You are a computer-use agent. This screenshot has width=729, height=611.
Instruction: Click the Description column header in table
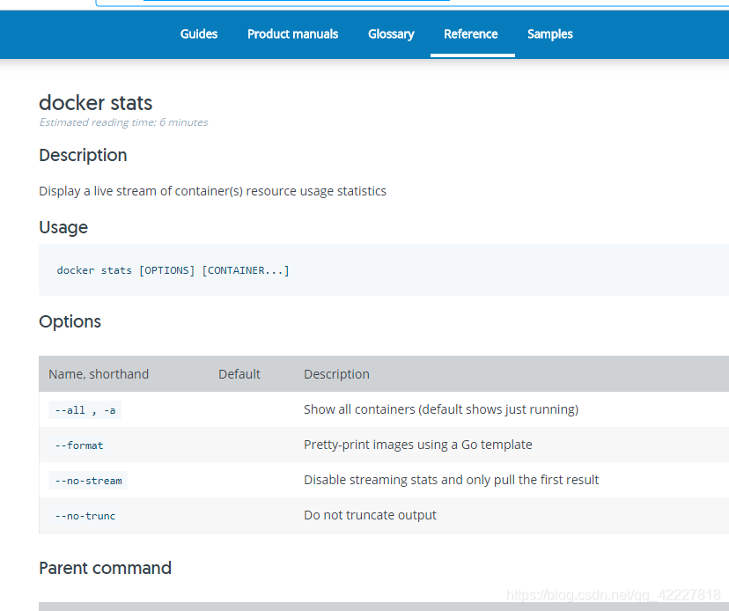click(x=336, y=374)
